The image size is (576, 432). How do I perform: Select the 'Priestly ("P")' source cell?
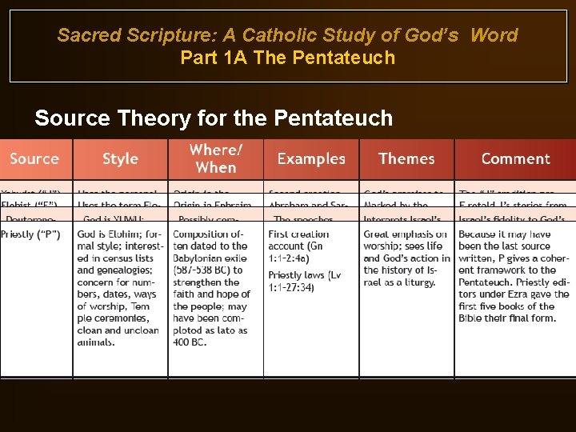36,298
